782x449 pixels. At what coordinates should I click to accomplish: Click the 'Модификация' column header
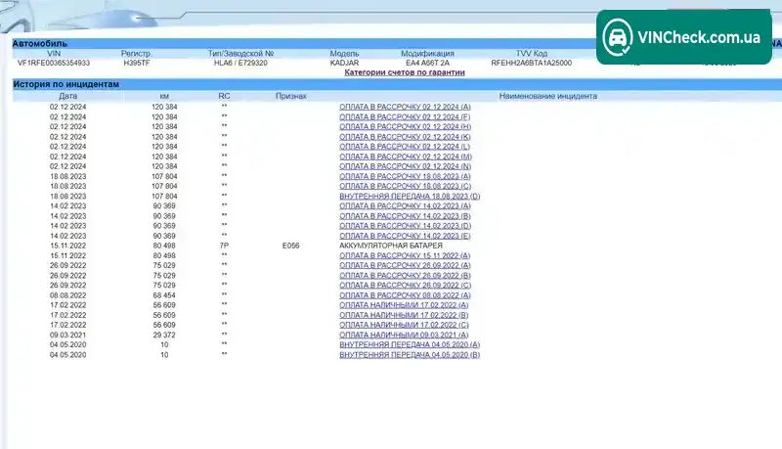pos(427,54)
